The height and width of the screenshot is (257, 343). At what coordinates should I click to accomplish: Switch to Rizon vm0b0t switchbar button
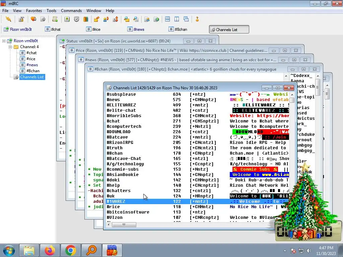click(18, 29)
